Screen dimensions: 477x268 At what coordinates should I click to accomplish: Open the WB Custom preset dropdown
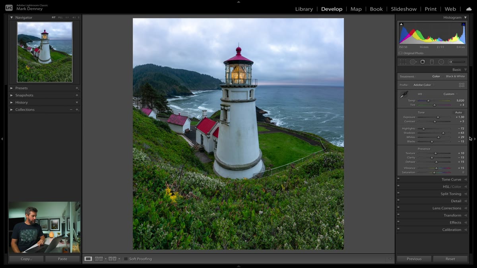pos(450,94)
